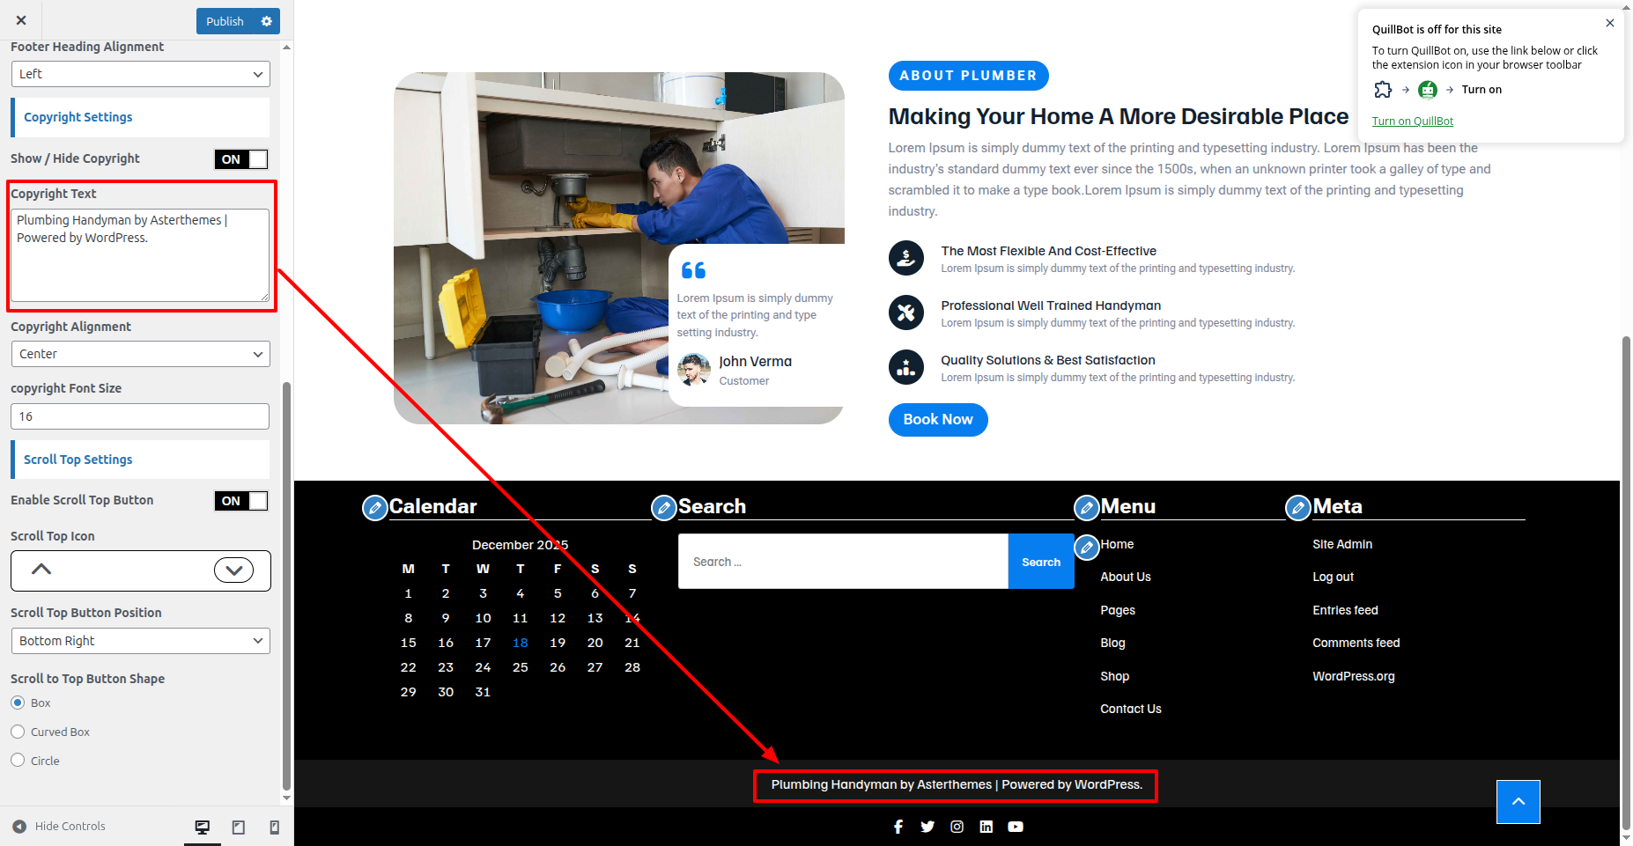Screen dimensions: 1633x846
Task: Click the Twitter icon in footer
Action: point(927,827)
